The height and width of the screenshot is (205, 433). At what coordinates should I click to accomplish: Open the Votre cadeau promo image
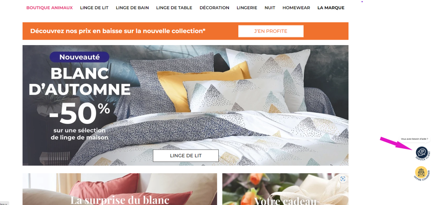[285, 189]
